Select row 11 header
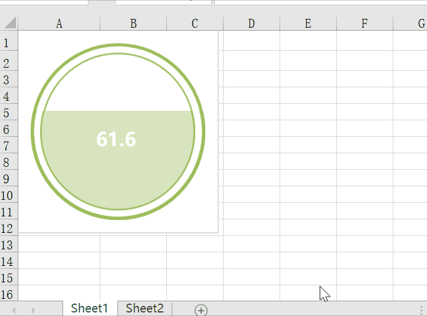 9,211
